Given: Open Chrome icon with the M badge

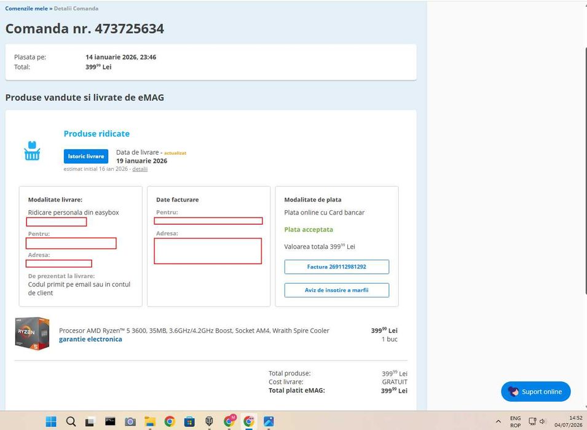Looking at the screenshot, I should [229, 421].
